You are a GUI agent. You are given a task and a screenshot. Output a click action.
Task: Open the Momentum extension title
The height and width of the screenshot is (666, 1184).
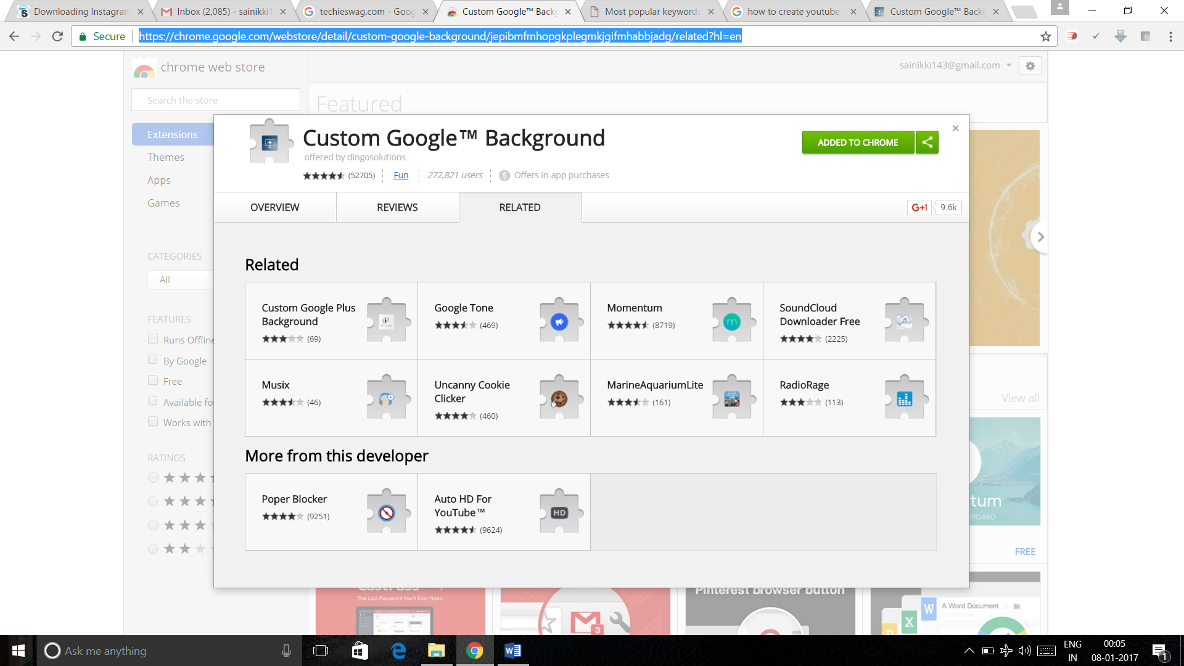point(635,308)
